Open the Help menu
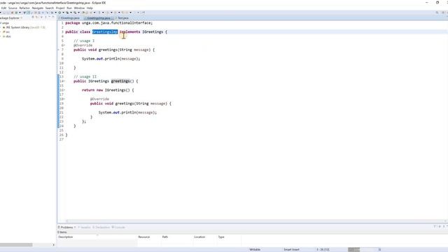The width and height of the screenshot is (448, 252). [90, 8]
